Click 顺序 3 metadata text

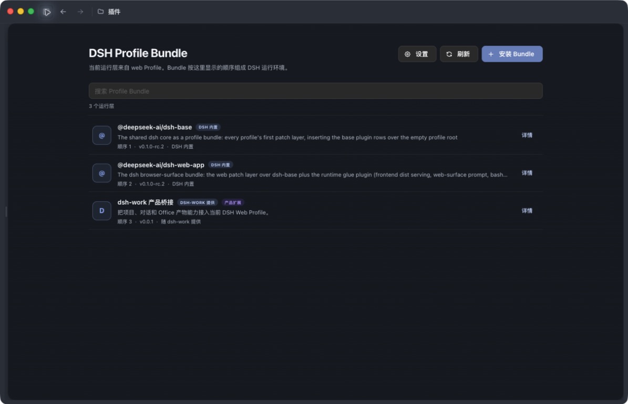125,221
